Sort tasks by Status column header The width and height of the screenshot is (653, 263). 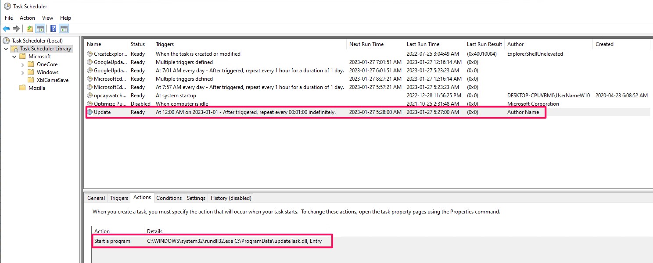click(138, 44)
